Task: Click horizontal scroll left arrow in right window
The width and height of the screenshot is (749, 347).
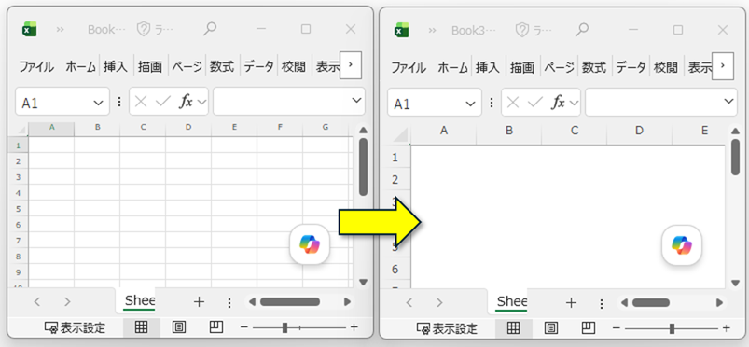Action: point(624,302)
